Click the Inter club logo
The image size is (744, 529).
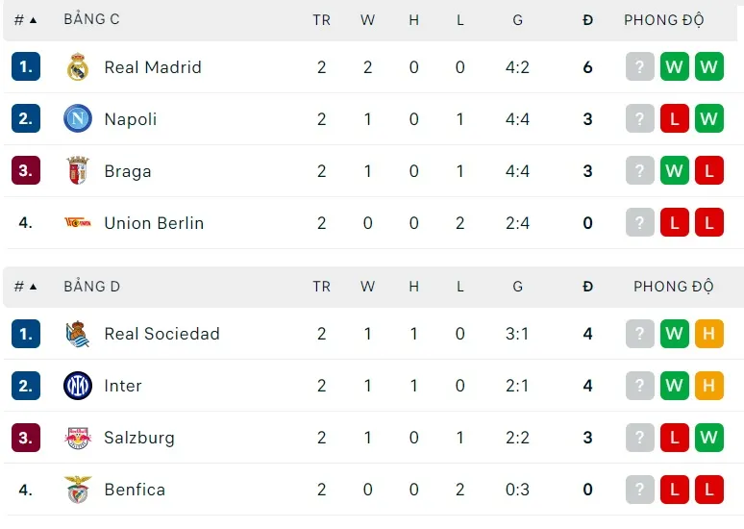tap(78, 386)
